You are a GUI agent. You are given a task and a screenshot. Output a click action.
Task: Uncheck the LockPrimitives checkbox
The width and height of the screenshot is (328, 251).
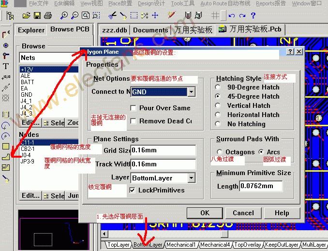(x=133, y=191)
